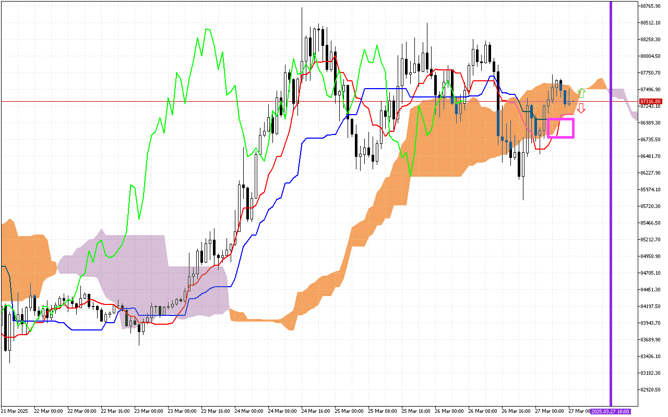Click time axis label 24 Mar 16:00
Screen dimensions: 668x417
click(316, 411)
